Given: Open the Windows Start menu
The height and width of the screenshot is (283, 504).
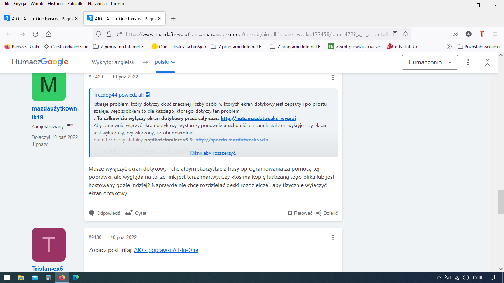Looking at the screenshot, I should [x=6, y=277].
